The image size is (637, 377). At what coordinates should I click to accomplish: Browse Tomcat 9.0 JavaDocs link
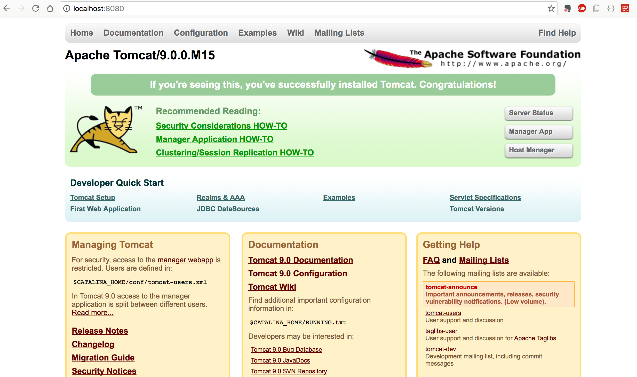click(280, 360)
